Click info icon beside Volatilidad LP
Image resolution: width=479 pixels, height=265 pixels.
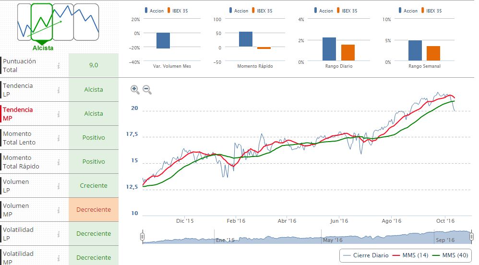(x=59, y=234)
